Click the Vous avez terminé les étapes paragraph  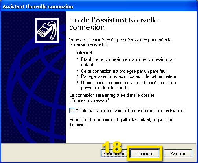[120, 42]
